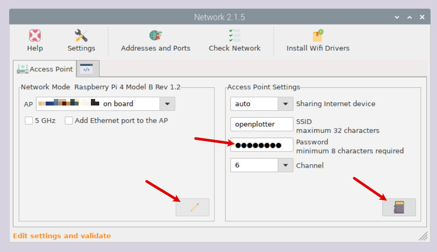Click the pencil edit button
The width and height of the screenshot is (437, 252).
(193, 208)
